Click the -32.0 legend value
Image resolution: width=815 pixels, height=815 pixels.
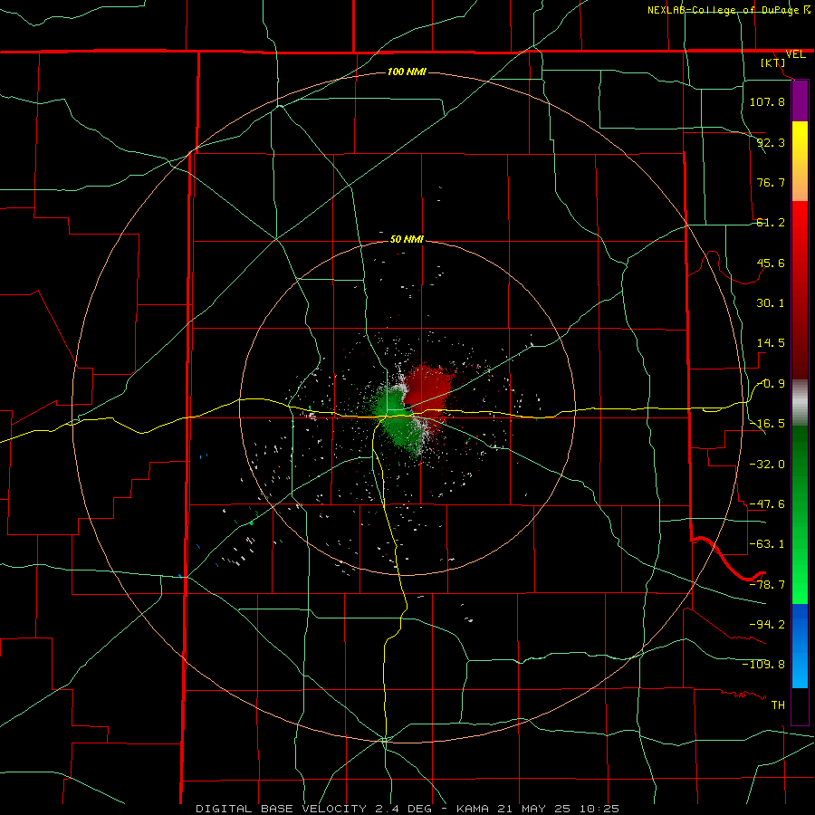(x=767, y=465)
